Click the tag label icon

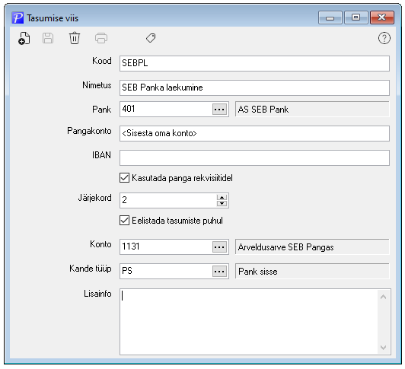151,38
